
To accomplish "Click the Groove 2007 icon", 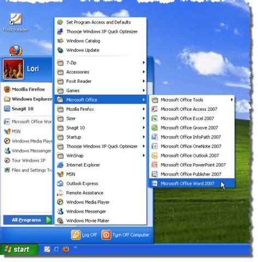I will [155, 128].
